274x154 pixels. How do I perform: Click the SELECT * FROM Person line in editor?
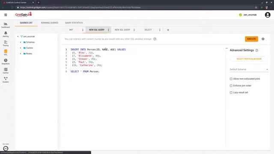click(85, 71)
